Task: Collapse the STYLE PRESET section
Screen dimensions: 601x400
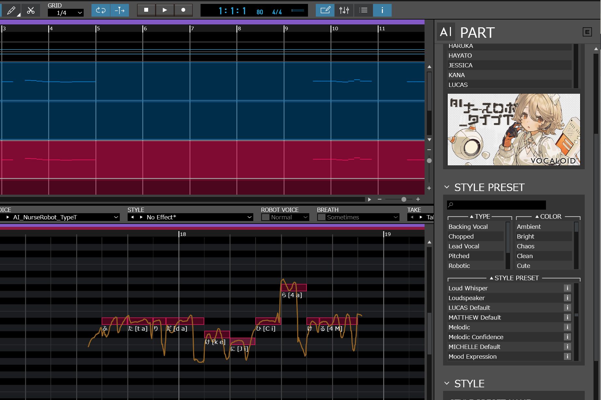Action: click(447, 187)
